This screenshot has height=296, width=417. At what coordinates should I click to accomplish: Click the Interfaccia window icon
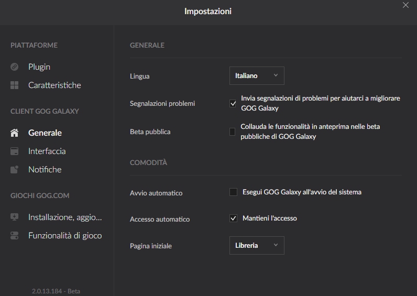(14, 151)
